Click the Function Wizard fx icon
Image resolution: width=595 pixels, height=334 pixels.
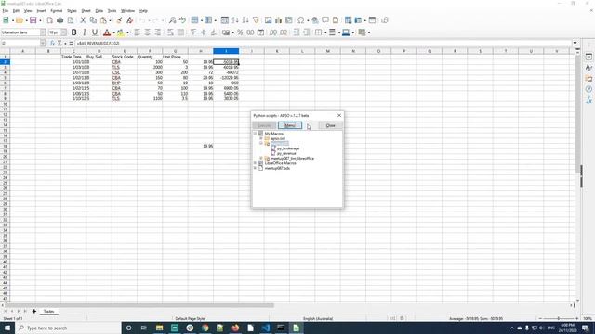52,44
